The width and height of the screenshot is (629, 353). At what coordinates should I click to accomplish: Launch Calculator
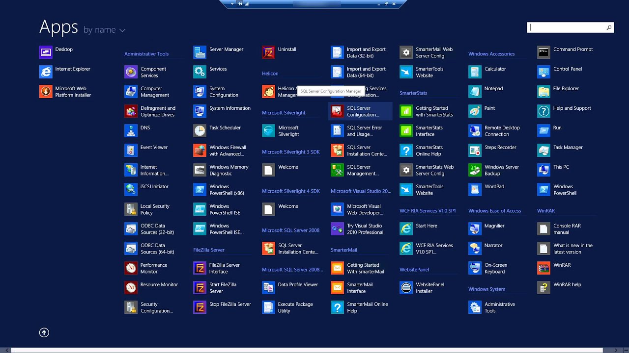coord(487,72)
